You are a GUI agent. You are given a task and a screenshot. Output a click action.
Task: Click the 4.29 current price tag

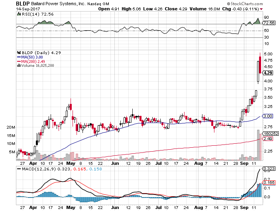pos(268,73)
